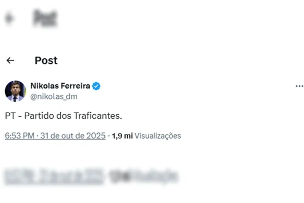Viewport: 304px width, 203px height.
Task: Click the PT abbreviation in the tweet
Action: 10,116
